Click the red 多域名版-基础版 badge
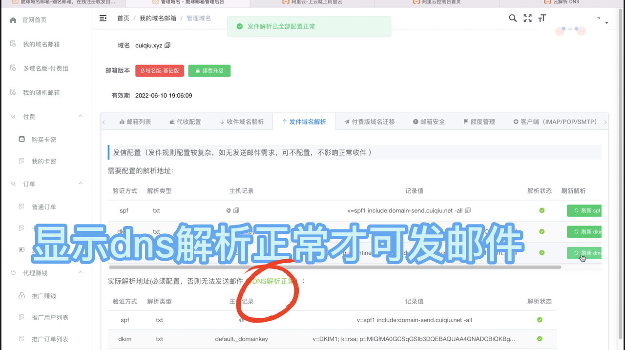Screen dimensions: 625x350 click(160, 71)
